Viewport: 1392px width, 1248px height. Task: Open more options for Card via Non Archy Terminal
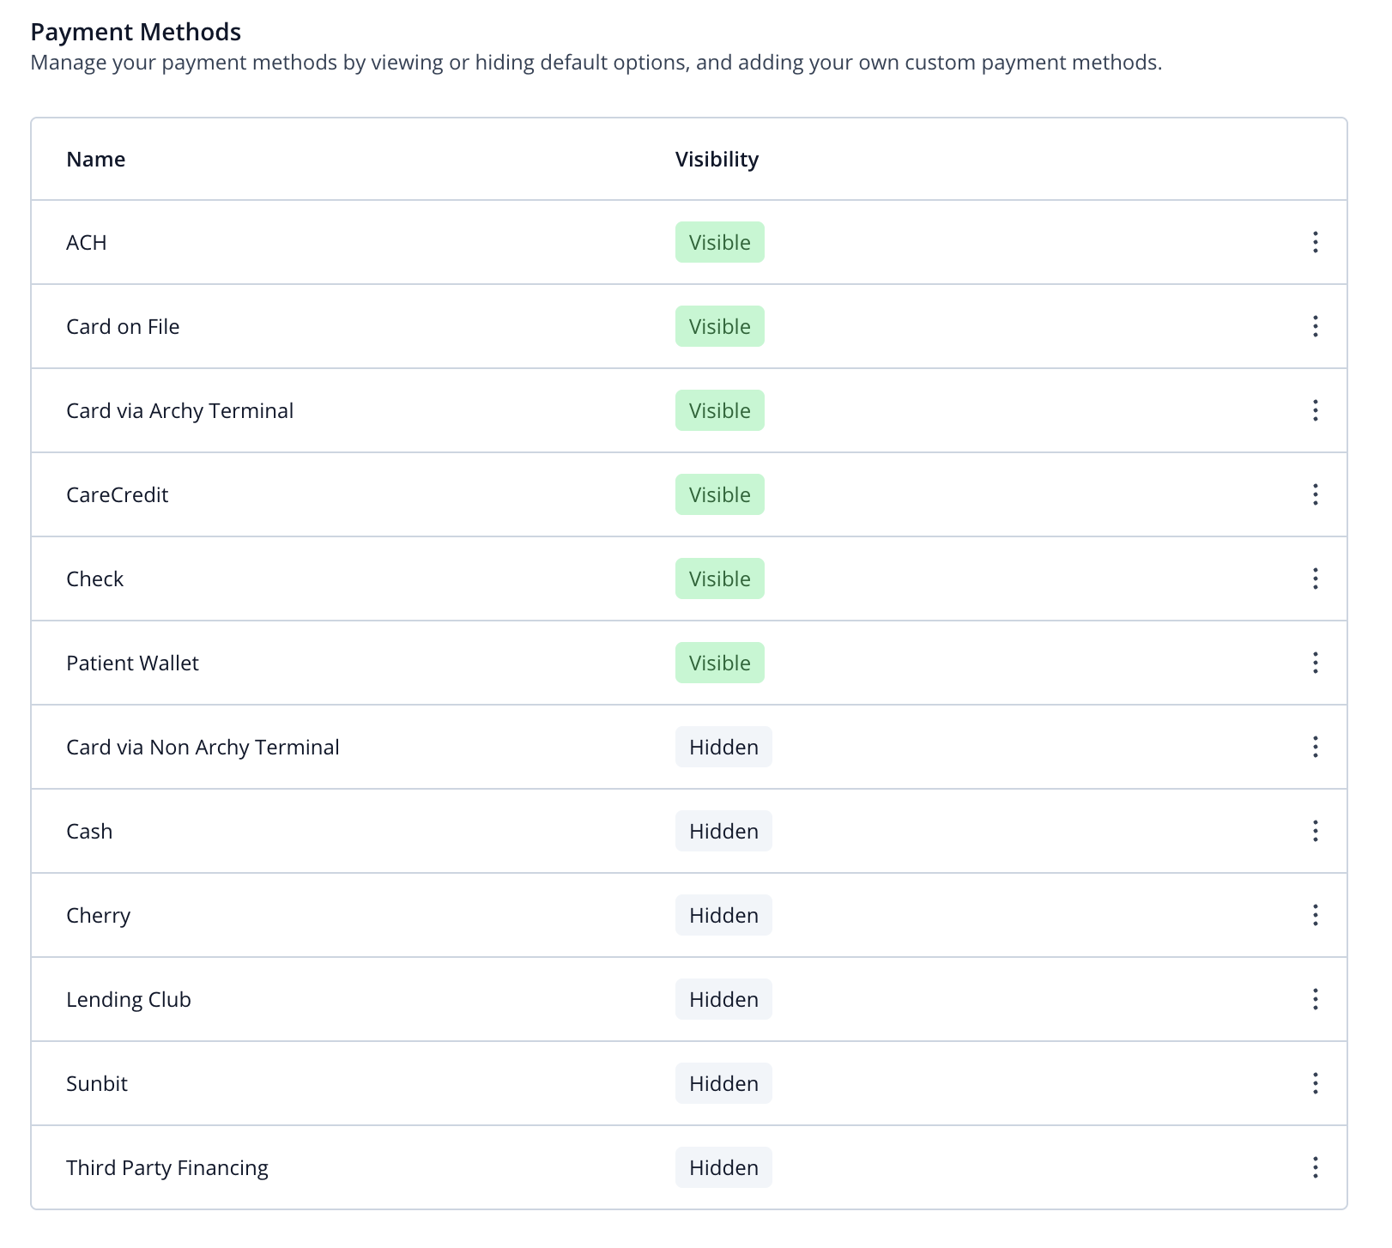(x=1315, y=747)
